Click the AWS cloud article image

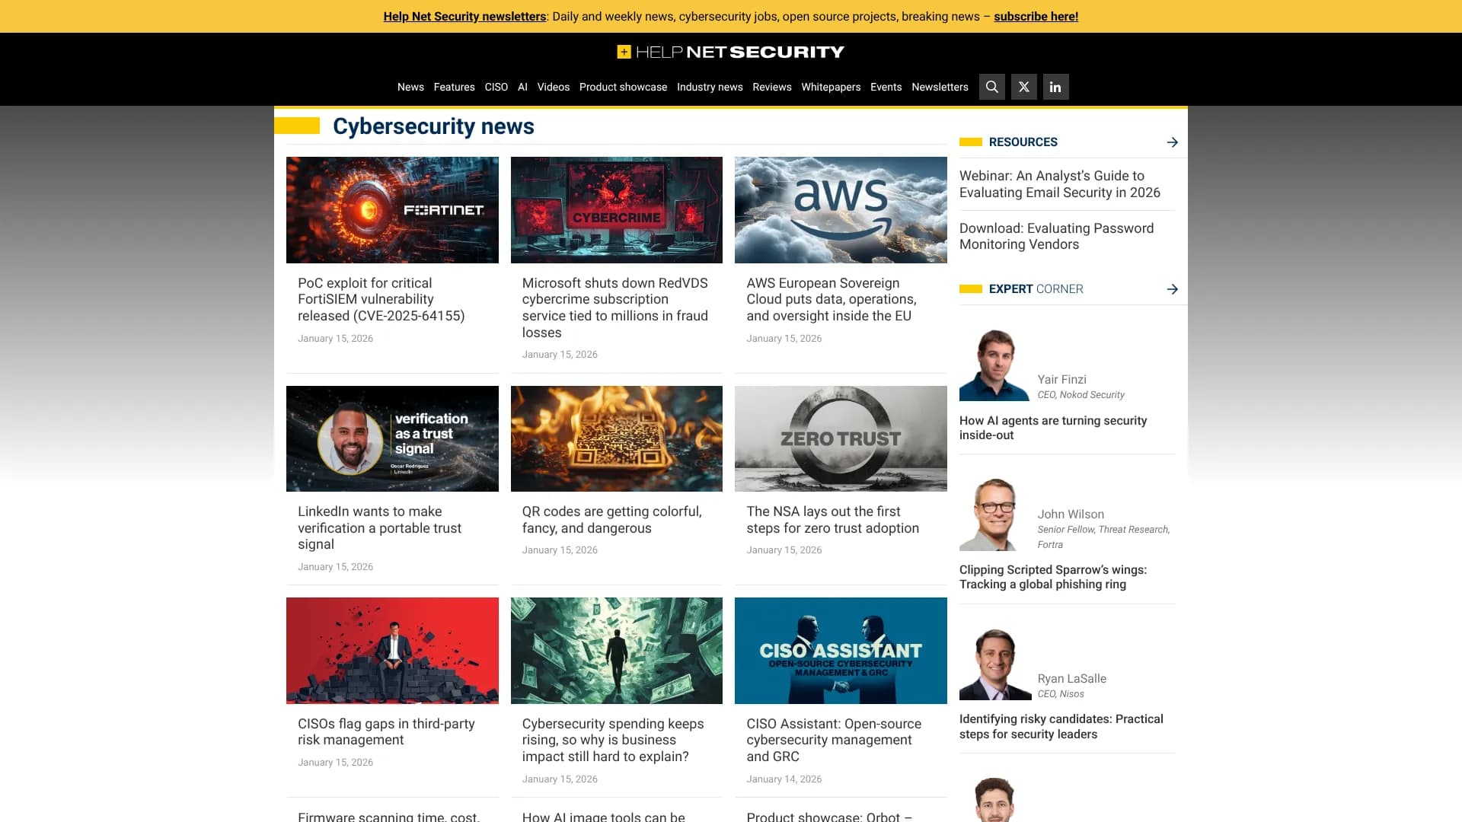(x=840, y=210)
